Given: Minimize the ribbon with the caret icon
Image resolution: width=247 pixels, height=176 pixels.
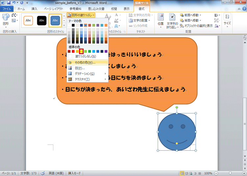Looking at the screenshot, I should click(x=239, y=9).
